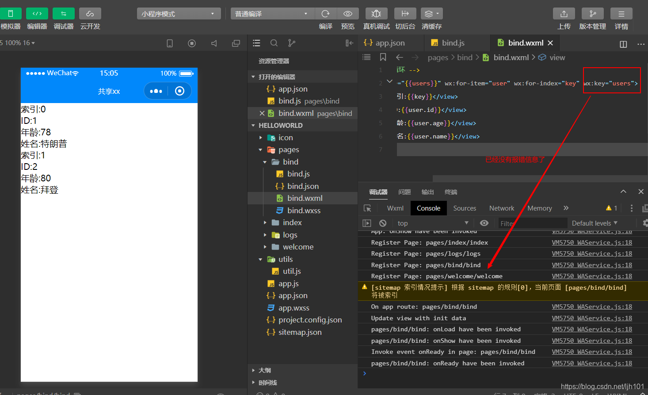Image resolution: width=648 pixels, height=395 pixels.
Task: Open editor more actions ellipsis
Action: coord(640,44)
